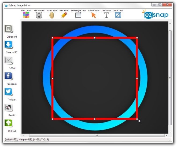Image resolution: width=177 pixels, height=147 pixels.
Task: Click the top-left resize handle of rectangle
Action: click(53, 38)
